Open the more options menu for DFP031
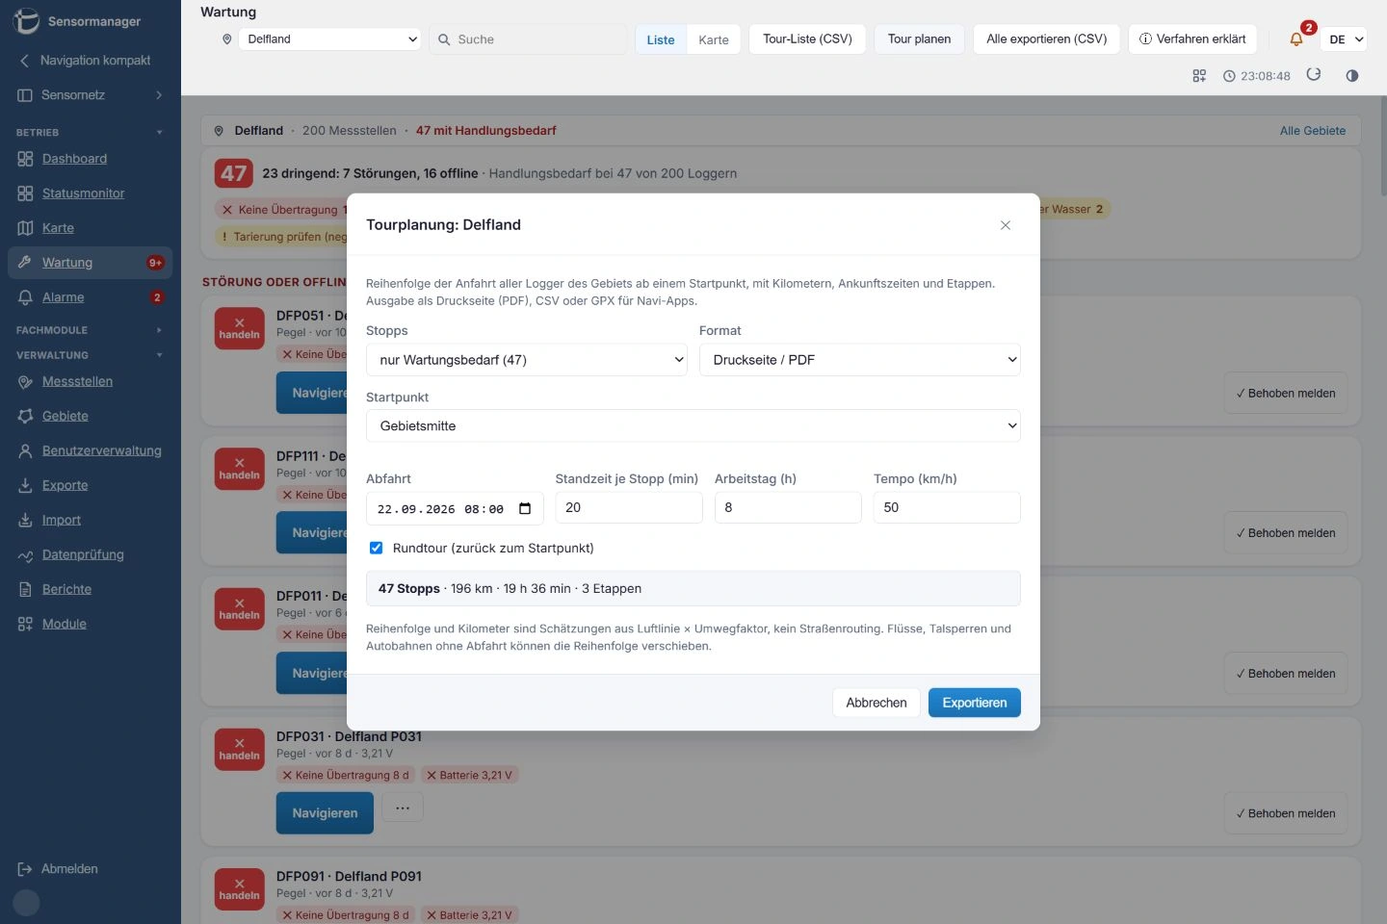Viewport: 1387px width, 924px height. [x=403, y=808]
